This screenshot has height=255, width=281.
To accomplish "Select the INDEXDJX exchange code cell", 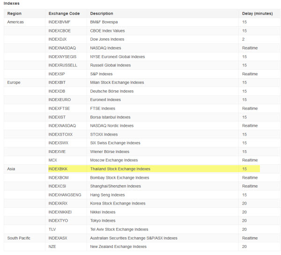I will tap(57, 39).
